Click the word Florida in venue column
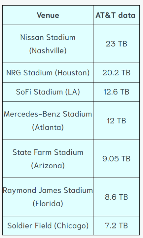The width and height of the screenshot is (143, 238). tap(48, 204)
